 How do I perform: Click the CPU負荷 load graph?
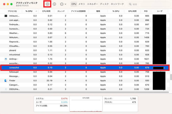[x=86, y=104]
